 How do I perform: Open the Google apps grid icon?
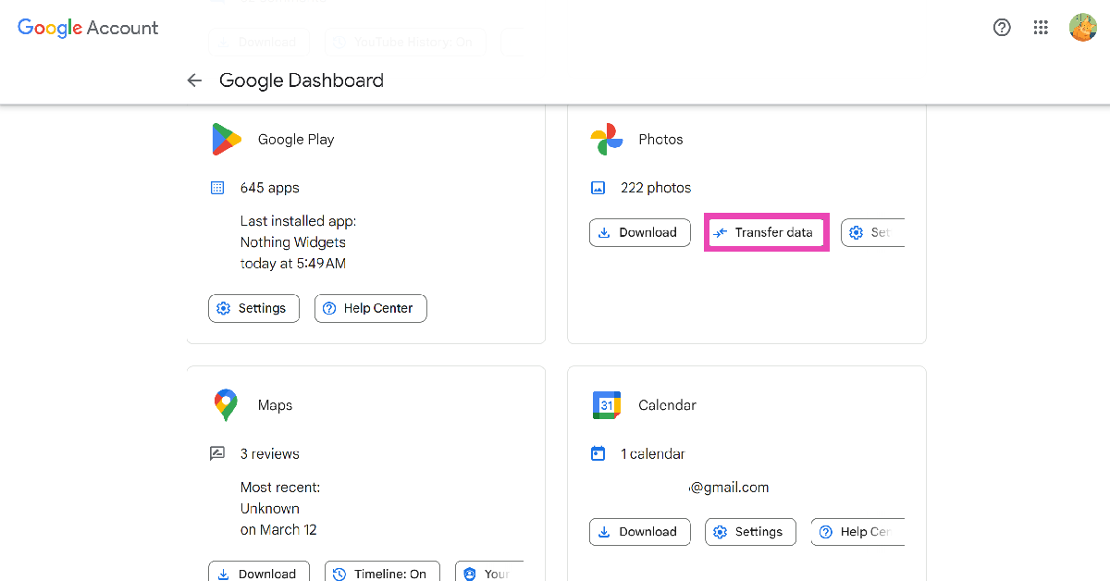pos(1042,28)
